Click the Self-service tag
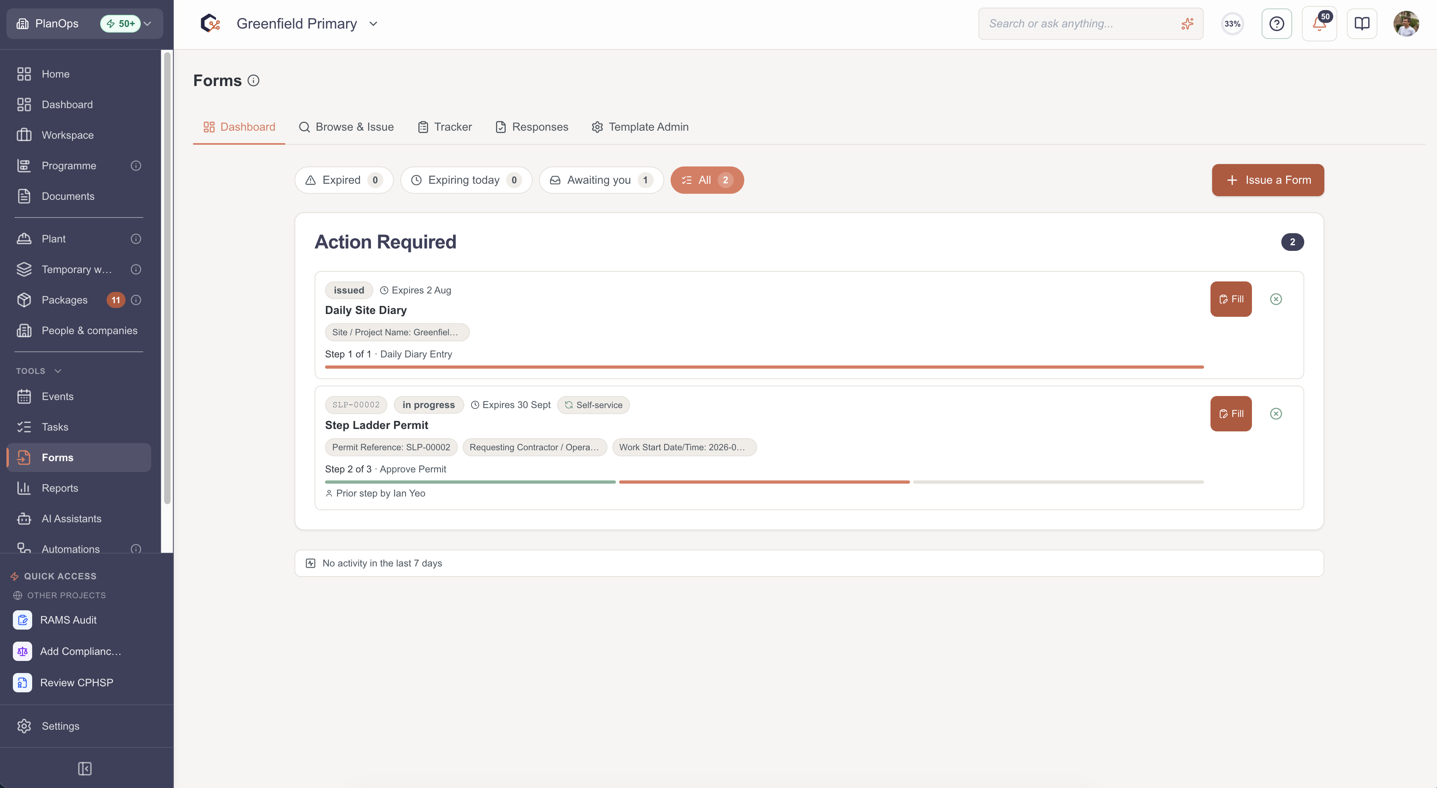1437x788 pixels. (x=593, y=405)
